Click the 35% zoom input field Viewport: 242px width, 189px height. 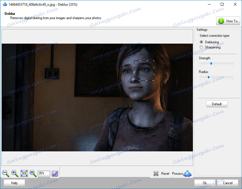pyautogui.click(x=44, y=173)
